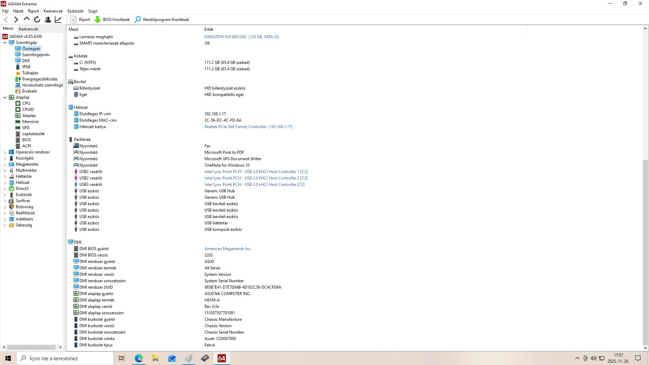This screenshot has width=649, height=365.
Task: Click the Refresh toolbar icon
Action: tap(37, 20)
